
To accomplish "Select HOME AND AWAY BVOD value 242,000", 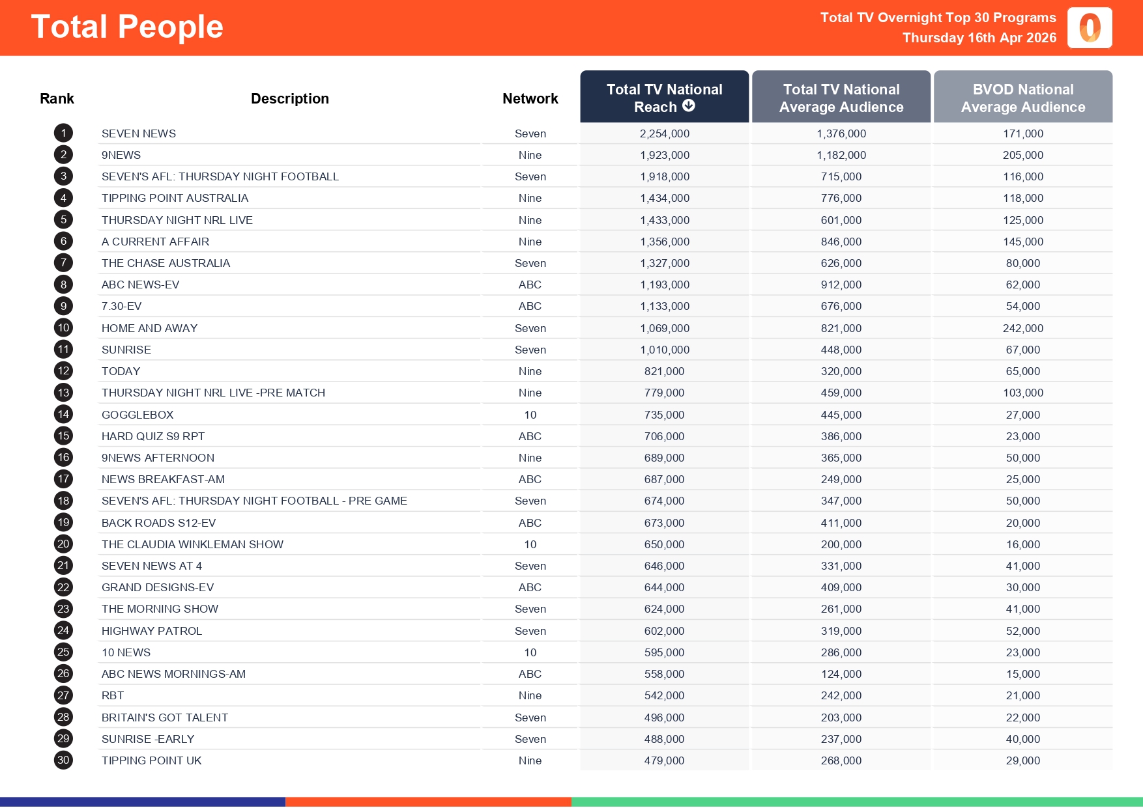I will pos(1022,328).
